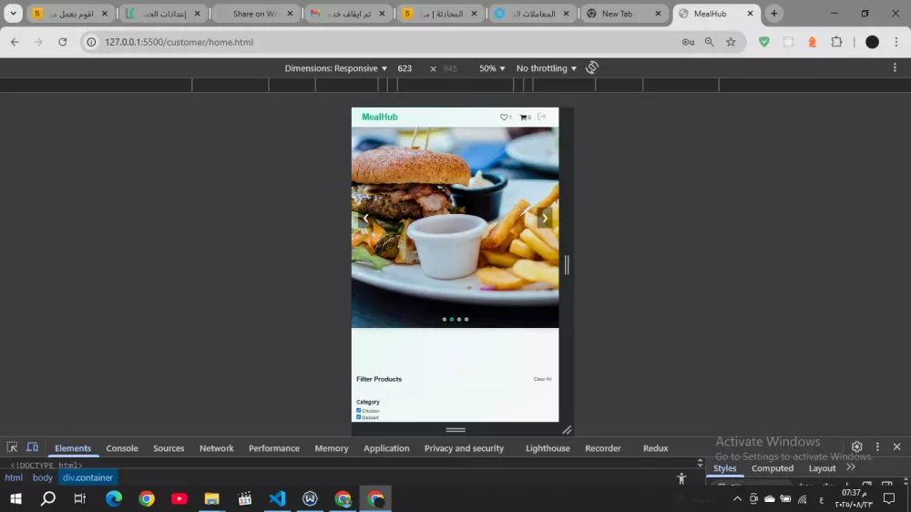Screen dimensions: 911x512
Task: Open DevTools customize three-dot menu
Action: pos(877,446)
